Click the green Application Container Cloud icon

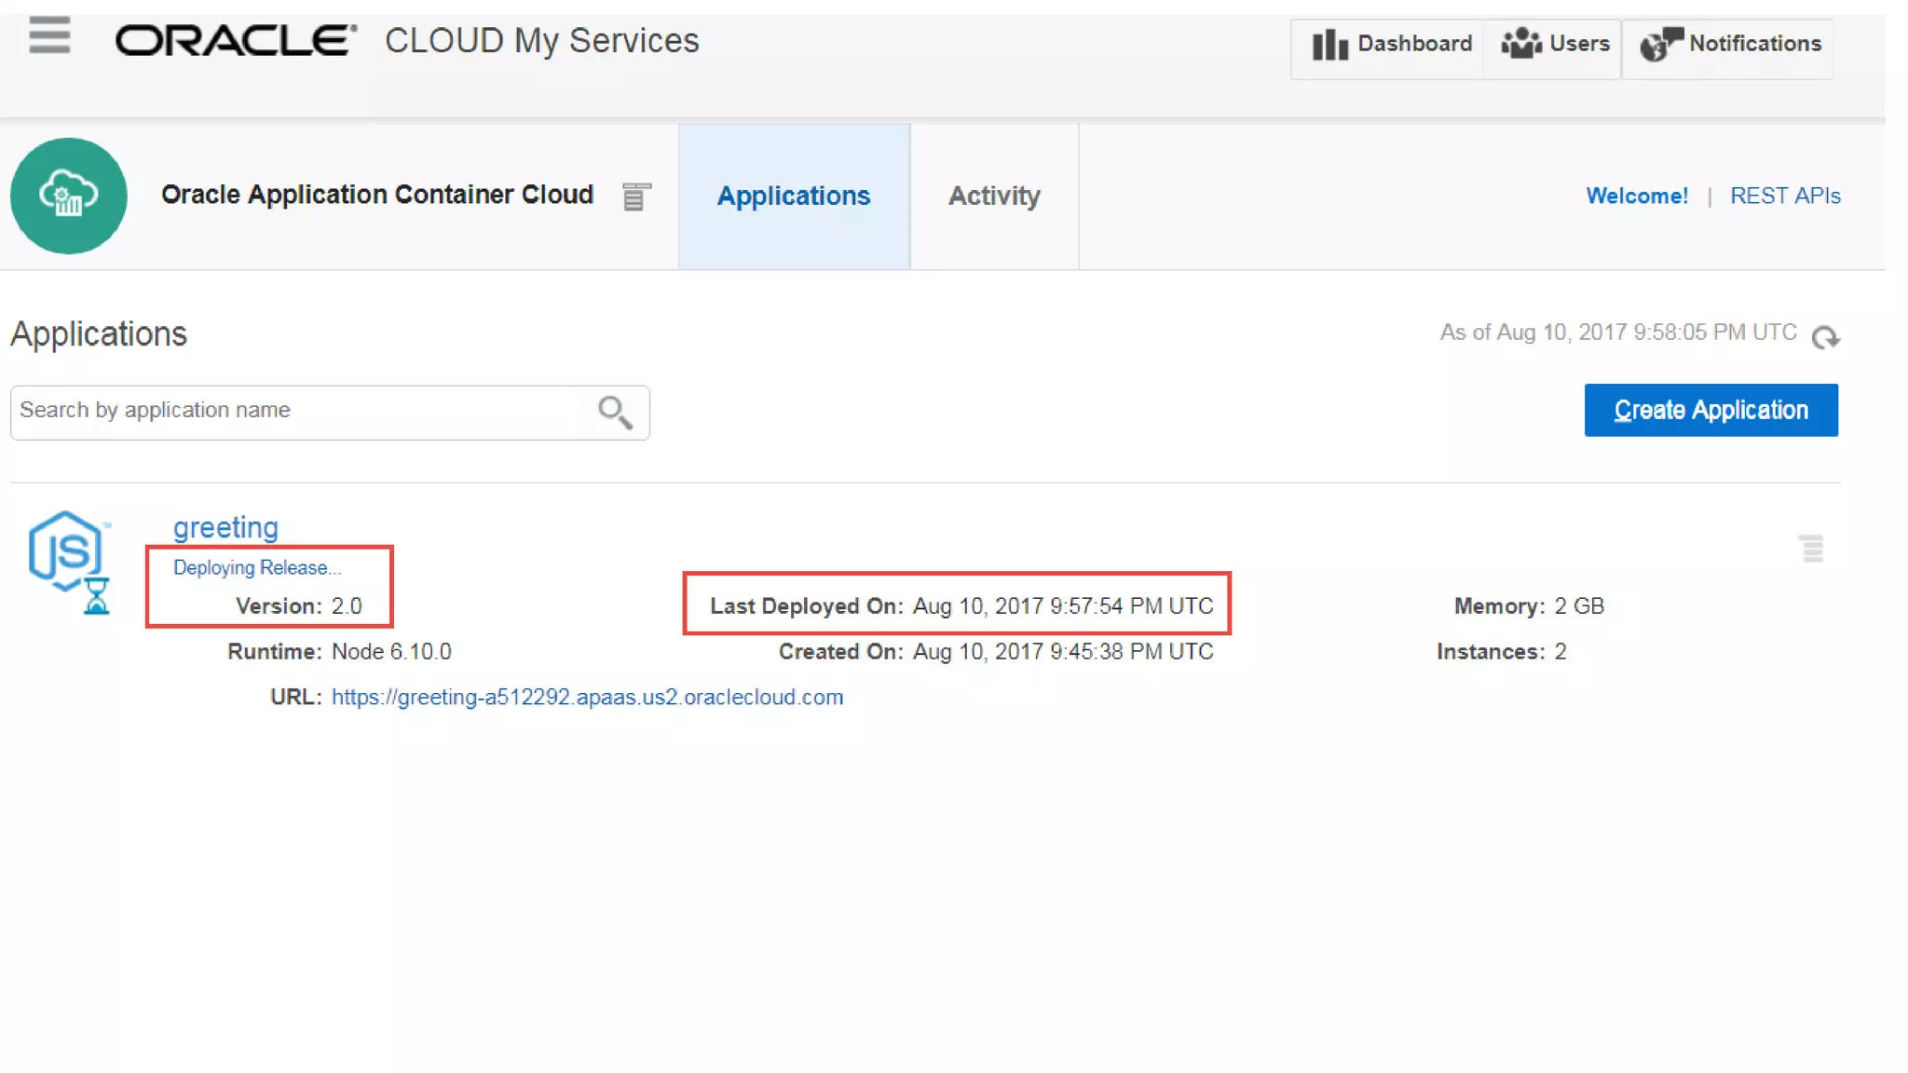point(69,196)
